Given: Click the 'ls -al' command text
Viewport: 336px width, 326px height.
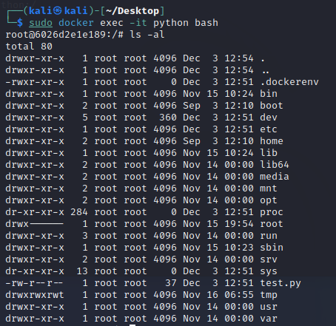Looking at the screenshot, I should (x=147, y=35).
